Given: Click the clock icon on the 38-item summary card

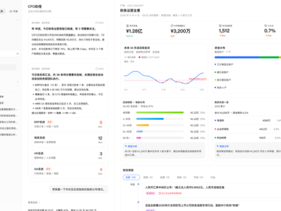Looking at the screenshot, I should [97, 69].
